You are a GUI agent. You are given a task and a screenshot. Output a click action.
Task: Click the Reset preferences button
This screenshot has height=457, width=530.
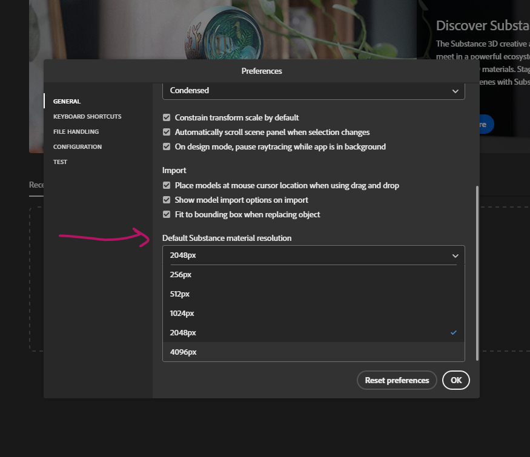(x=397, y=380)
